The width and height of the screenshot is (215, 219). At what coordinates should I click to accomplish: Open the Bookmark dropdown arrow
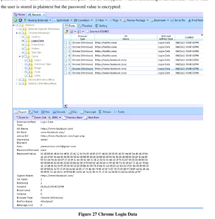point(168,20)
